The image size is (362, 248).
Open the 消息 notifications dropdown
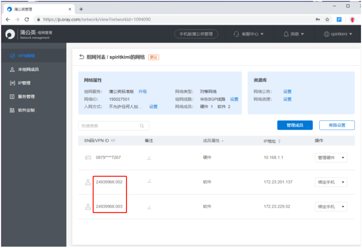pos(294,34)
